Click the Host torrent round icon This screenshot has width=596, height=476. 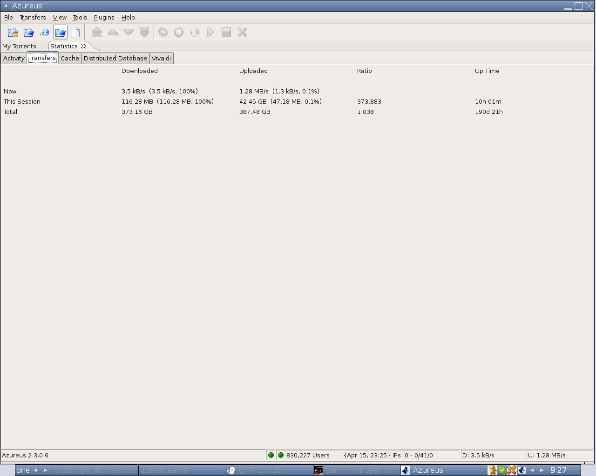pos(179,33)
